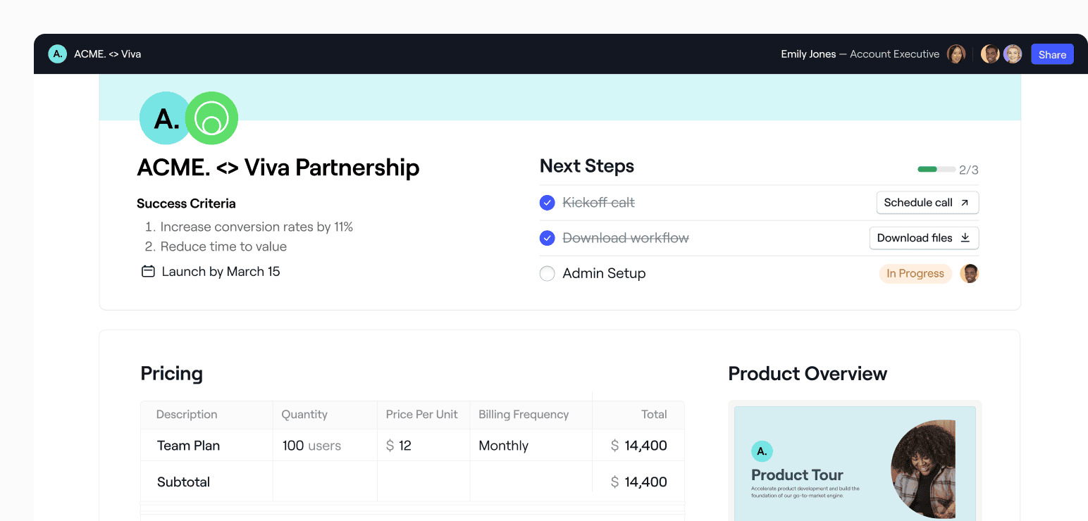The image size is (1088, 521).
Task: Click the green Viva circle logo
Action: (x=211, y=118)
